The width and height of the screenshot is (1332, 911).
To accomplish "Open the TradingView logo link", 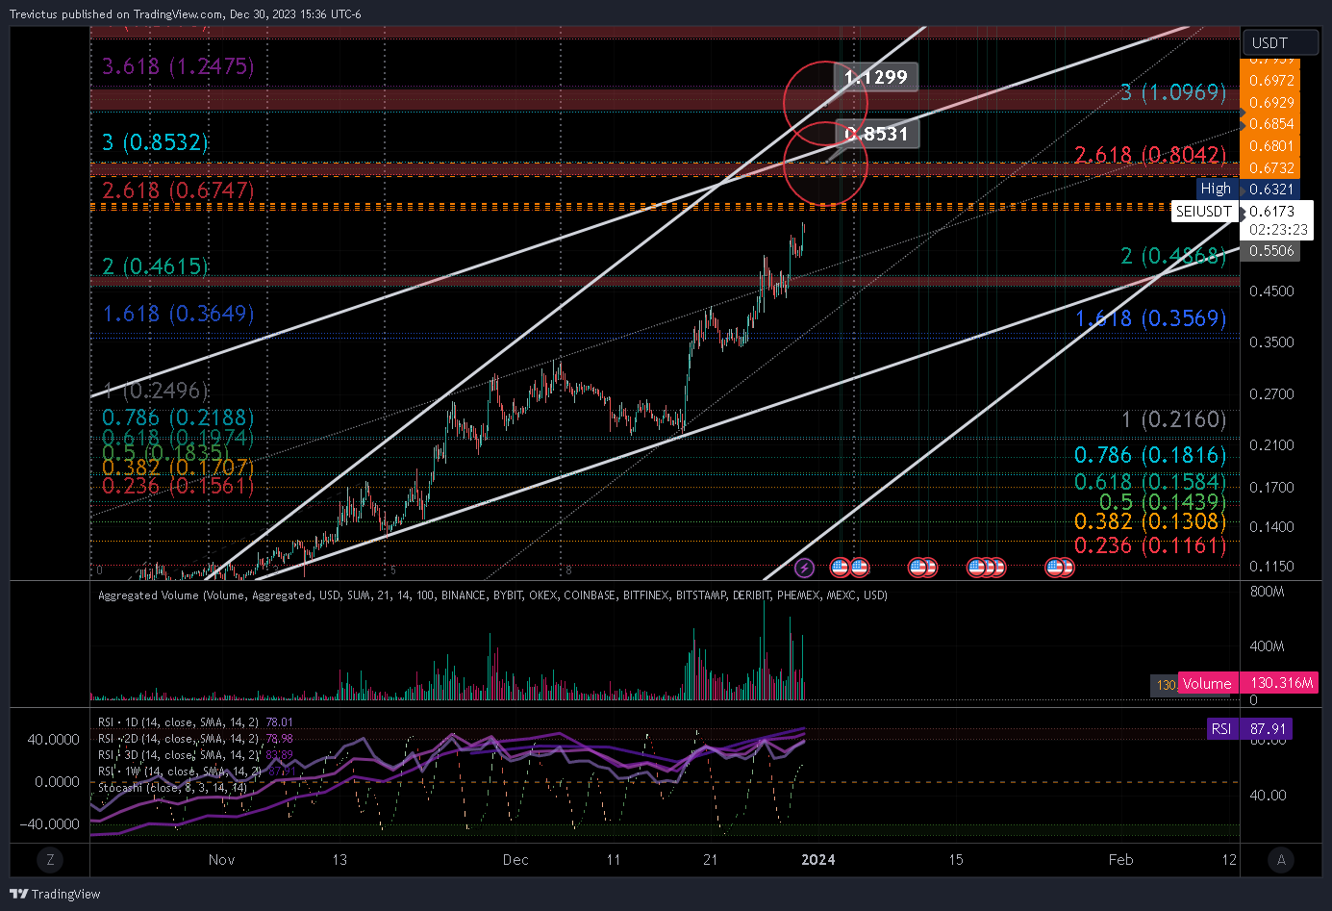I will pos(55,894).
